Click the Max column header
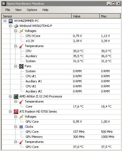The image size is (122, 151). click(x=110, y=16)
